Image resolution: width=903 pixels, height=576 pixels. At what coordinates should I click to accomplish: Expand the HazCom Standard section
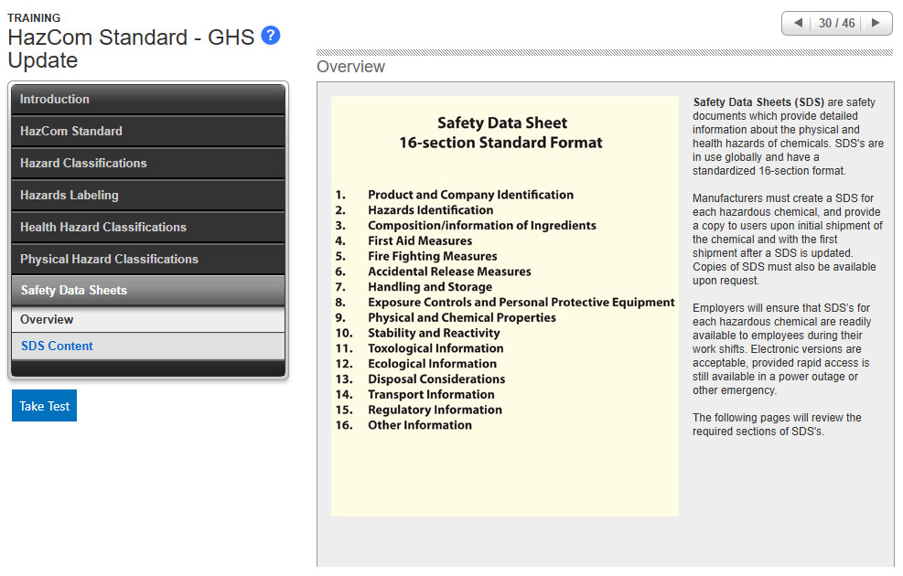pyautogui.click(x=148, y=132)
